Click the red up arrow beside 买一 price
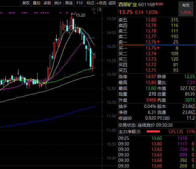This screenshot has width=196, height=169. pyautogui.click(x=158, y=48)
